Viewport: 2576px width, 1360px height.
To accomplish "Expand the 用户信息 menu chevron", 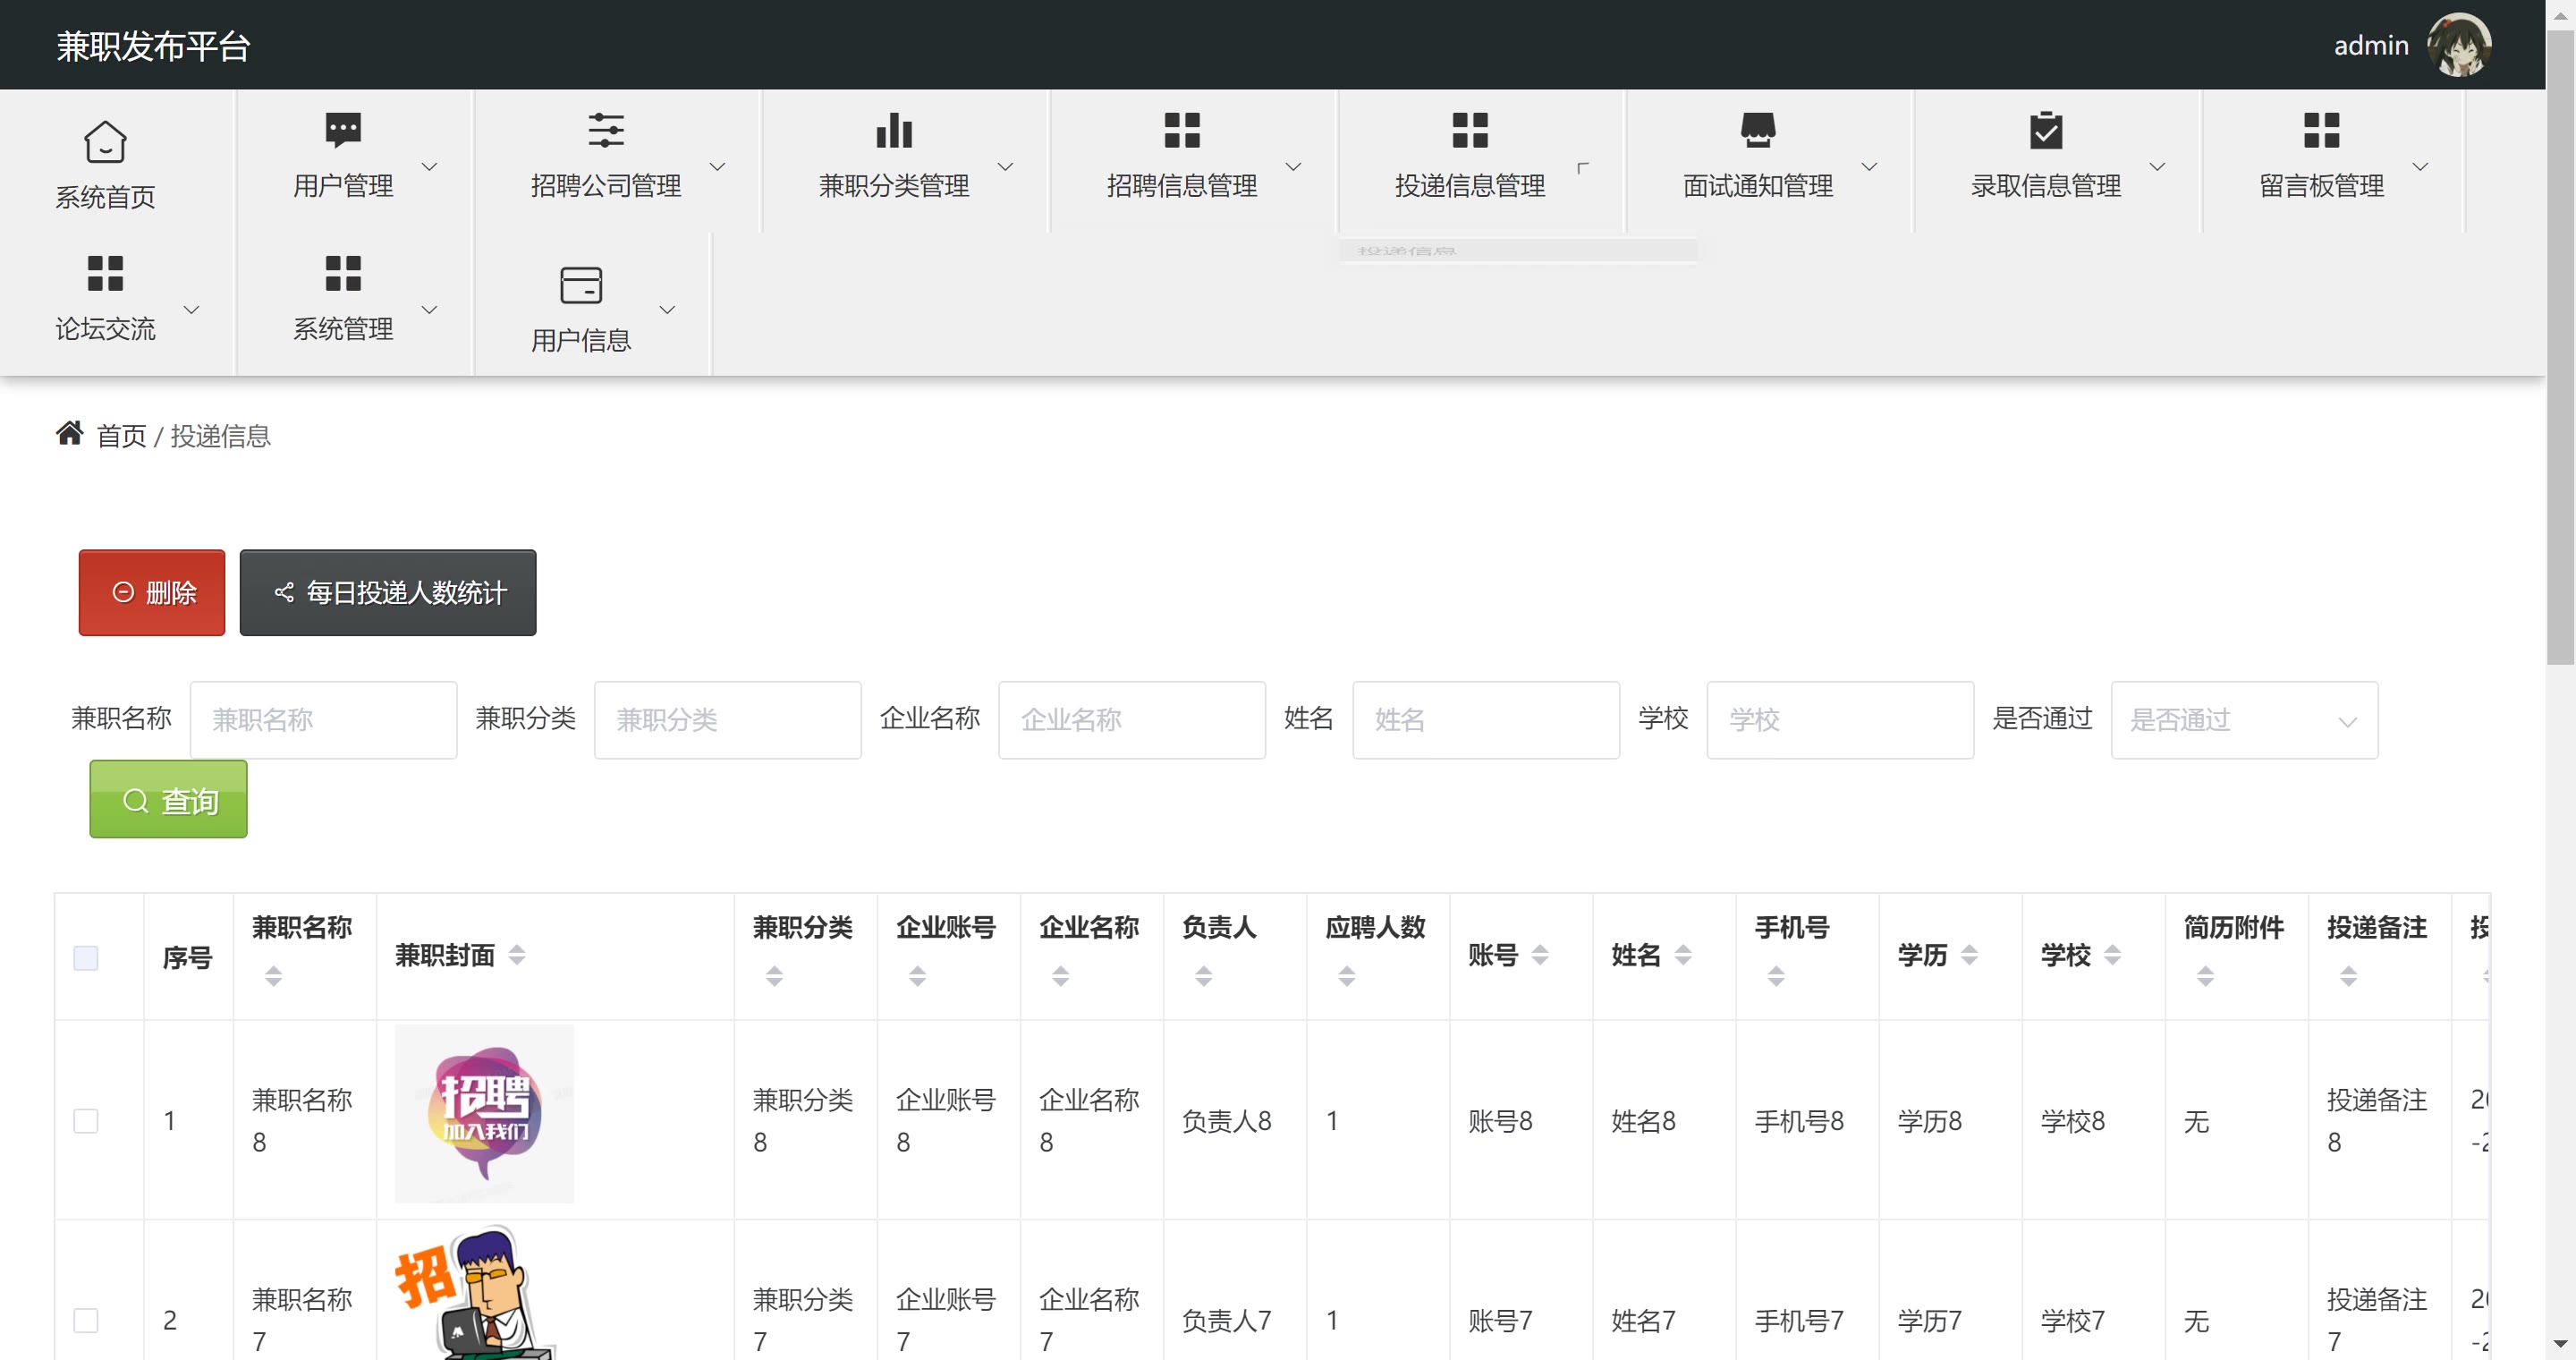I will [x=667, y=309].
